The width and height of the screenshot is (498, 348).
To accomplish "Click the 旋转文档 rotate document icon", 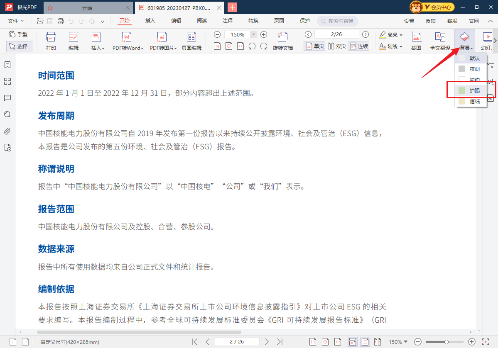I will (x=282, y=41).
